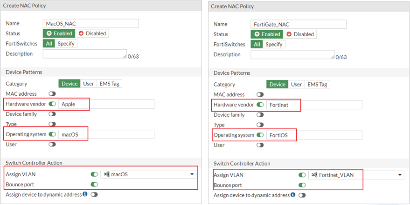Select EMS Tag category in FortiGate_NAC policy

(318, 85)
